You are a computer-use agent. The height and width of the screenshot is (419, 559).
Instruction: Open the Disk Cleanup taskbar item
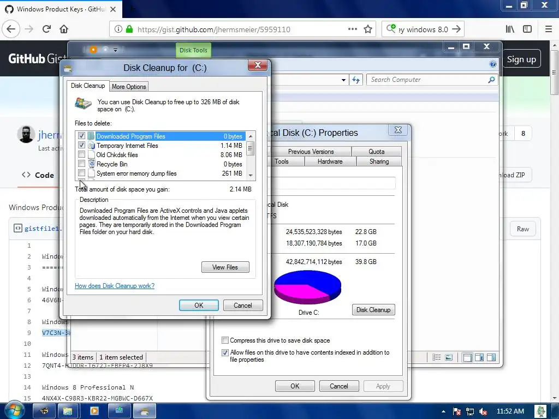coord(144,411)
